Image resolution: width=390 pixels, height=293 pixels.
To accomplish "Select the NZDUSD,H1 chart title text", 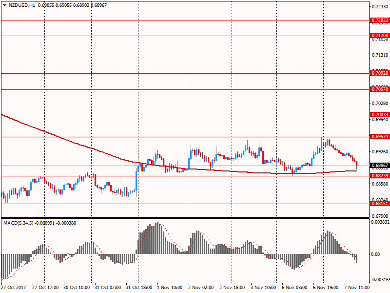I will pyautogui.click(x=22, y=5).
